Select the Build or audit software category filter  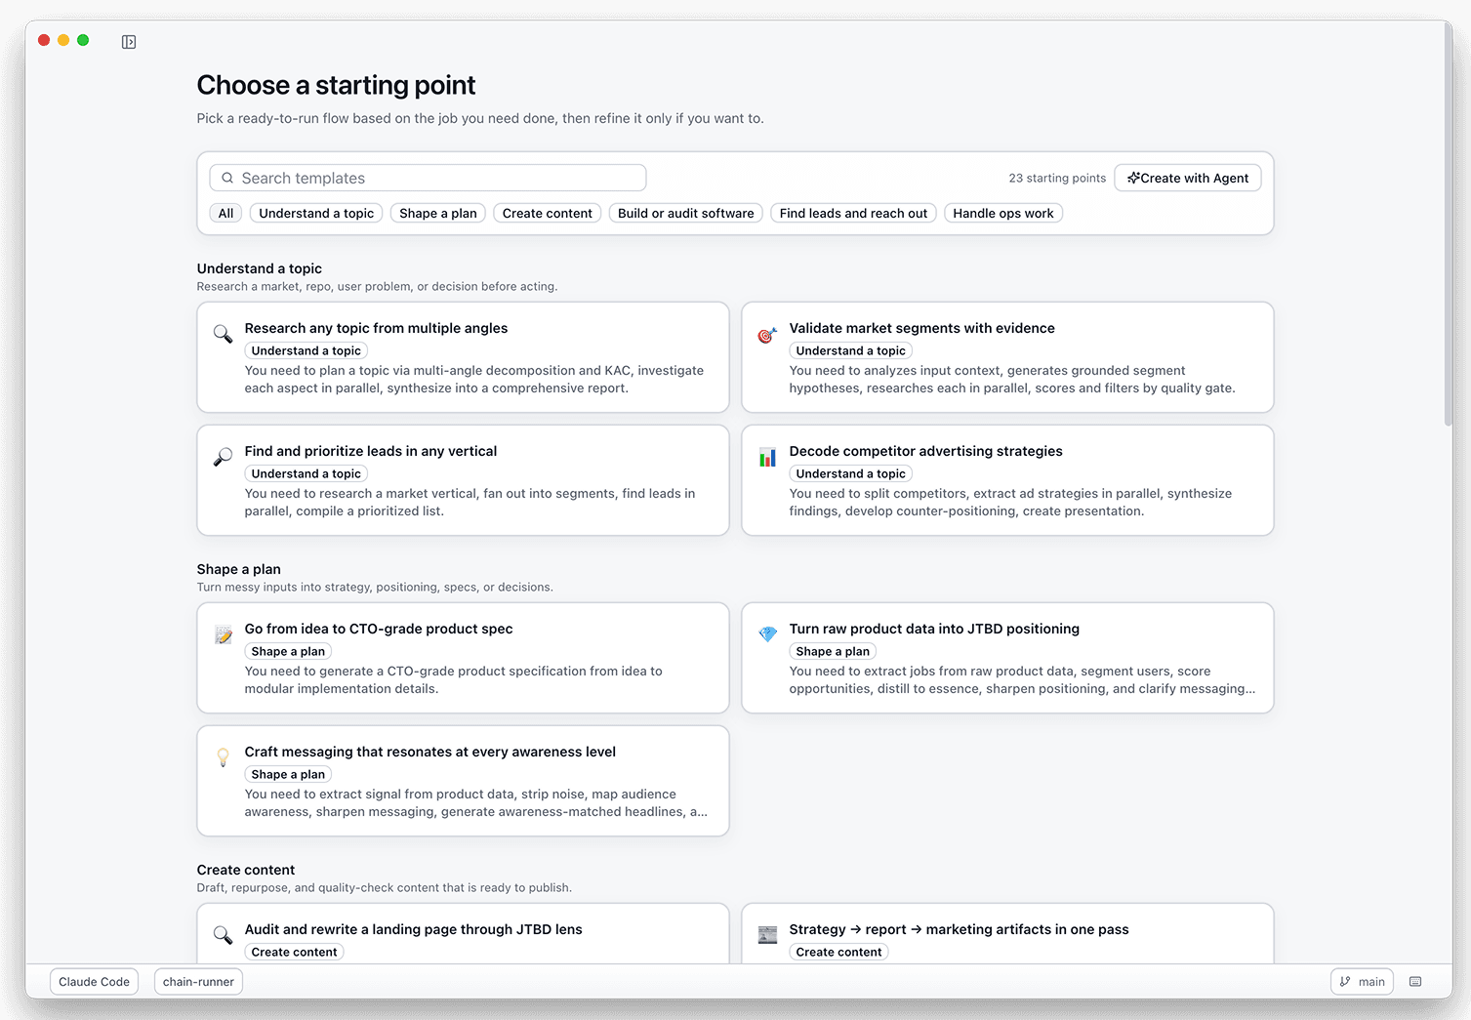coord(685,213)
